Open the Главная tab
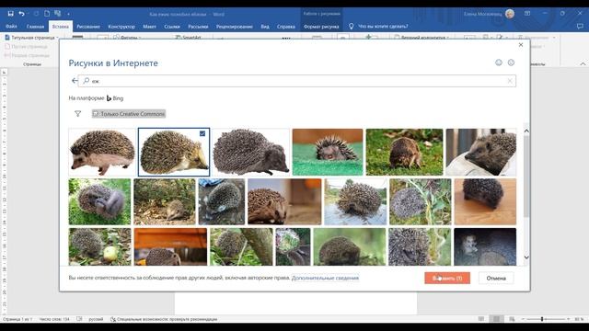 (x=35, y=27)
